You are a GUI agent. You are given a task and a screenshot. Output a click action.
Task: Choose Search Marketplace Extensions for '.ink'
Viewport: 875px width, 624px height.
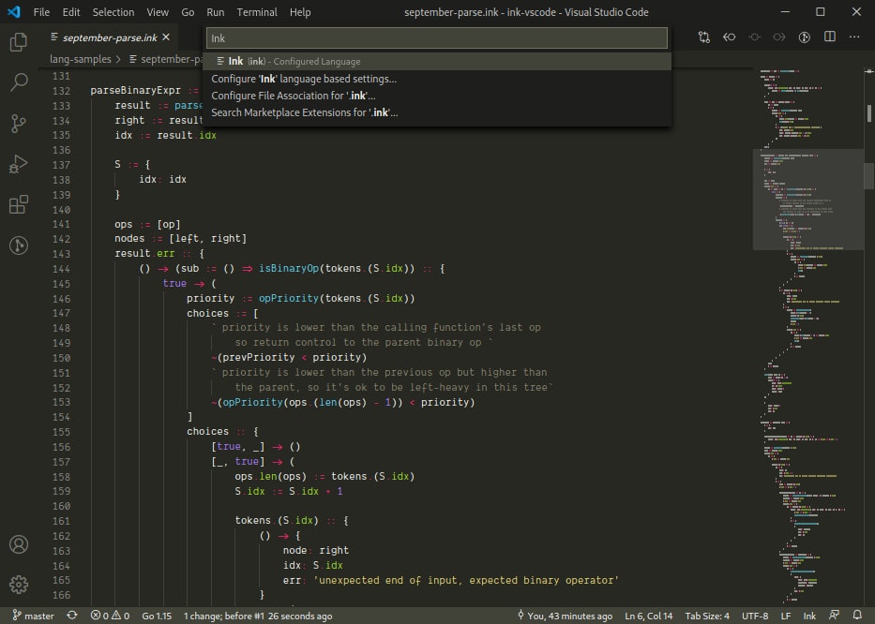click(437, 112)
